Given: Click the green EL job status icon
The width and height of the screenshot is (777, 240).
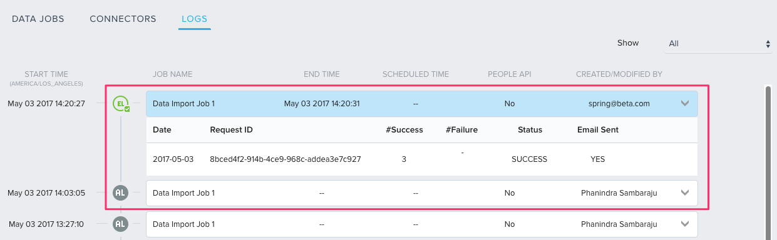Looking at the screenshot, I should click(121, 104).
